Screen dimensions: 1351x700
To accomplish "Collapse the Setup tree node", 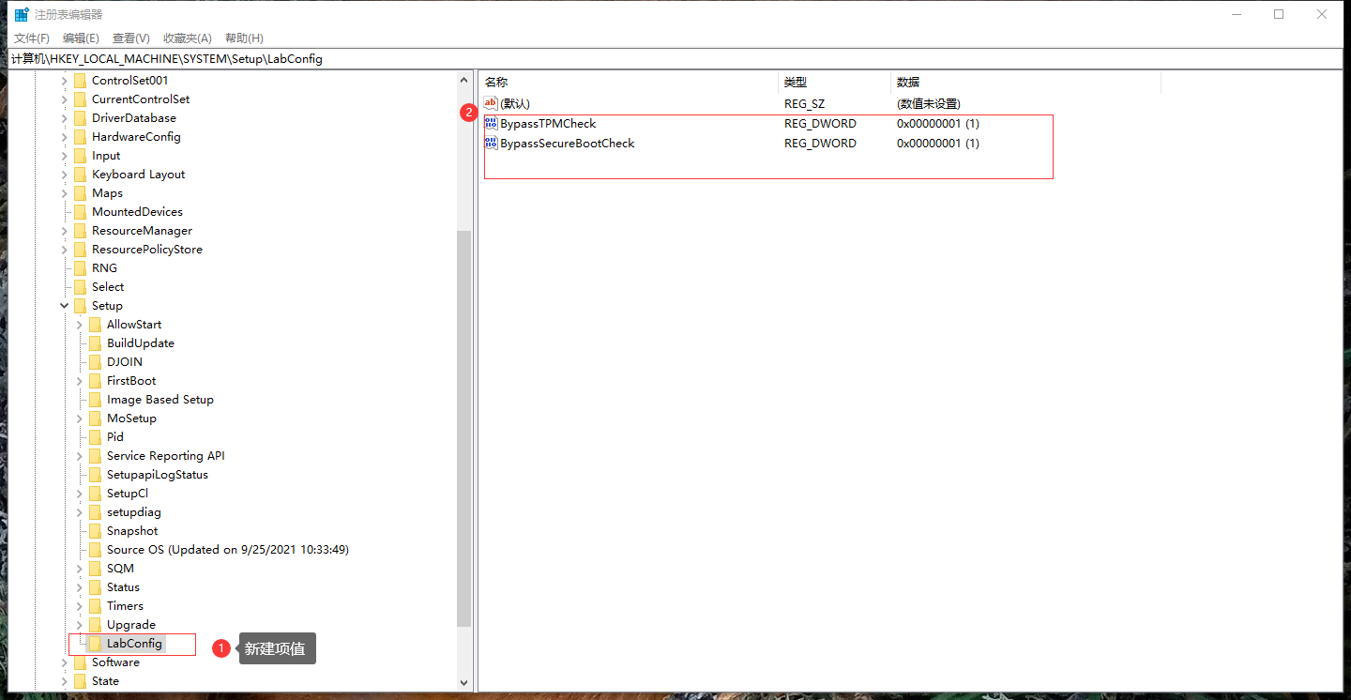I will [x=64, y=305].
